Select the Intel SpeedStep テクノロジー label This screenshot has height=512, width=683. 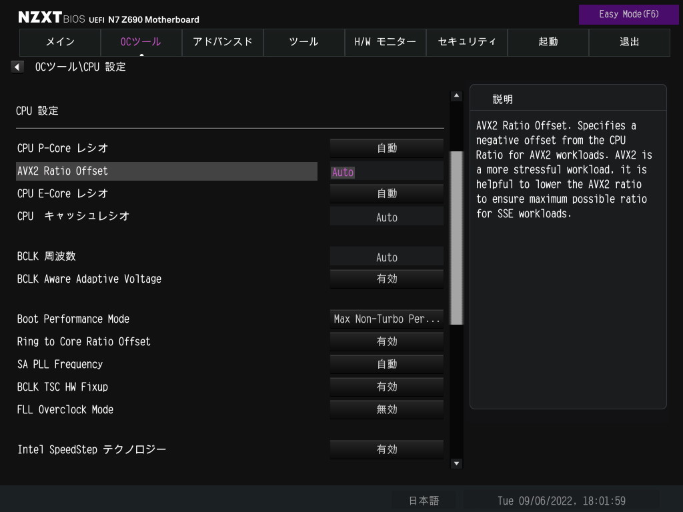[x=91, y=449]
